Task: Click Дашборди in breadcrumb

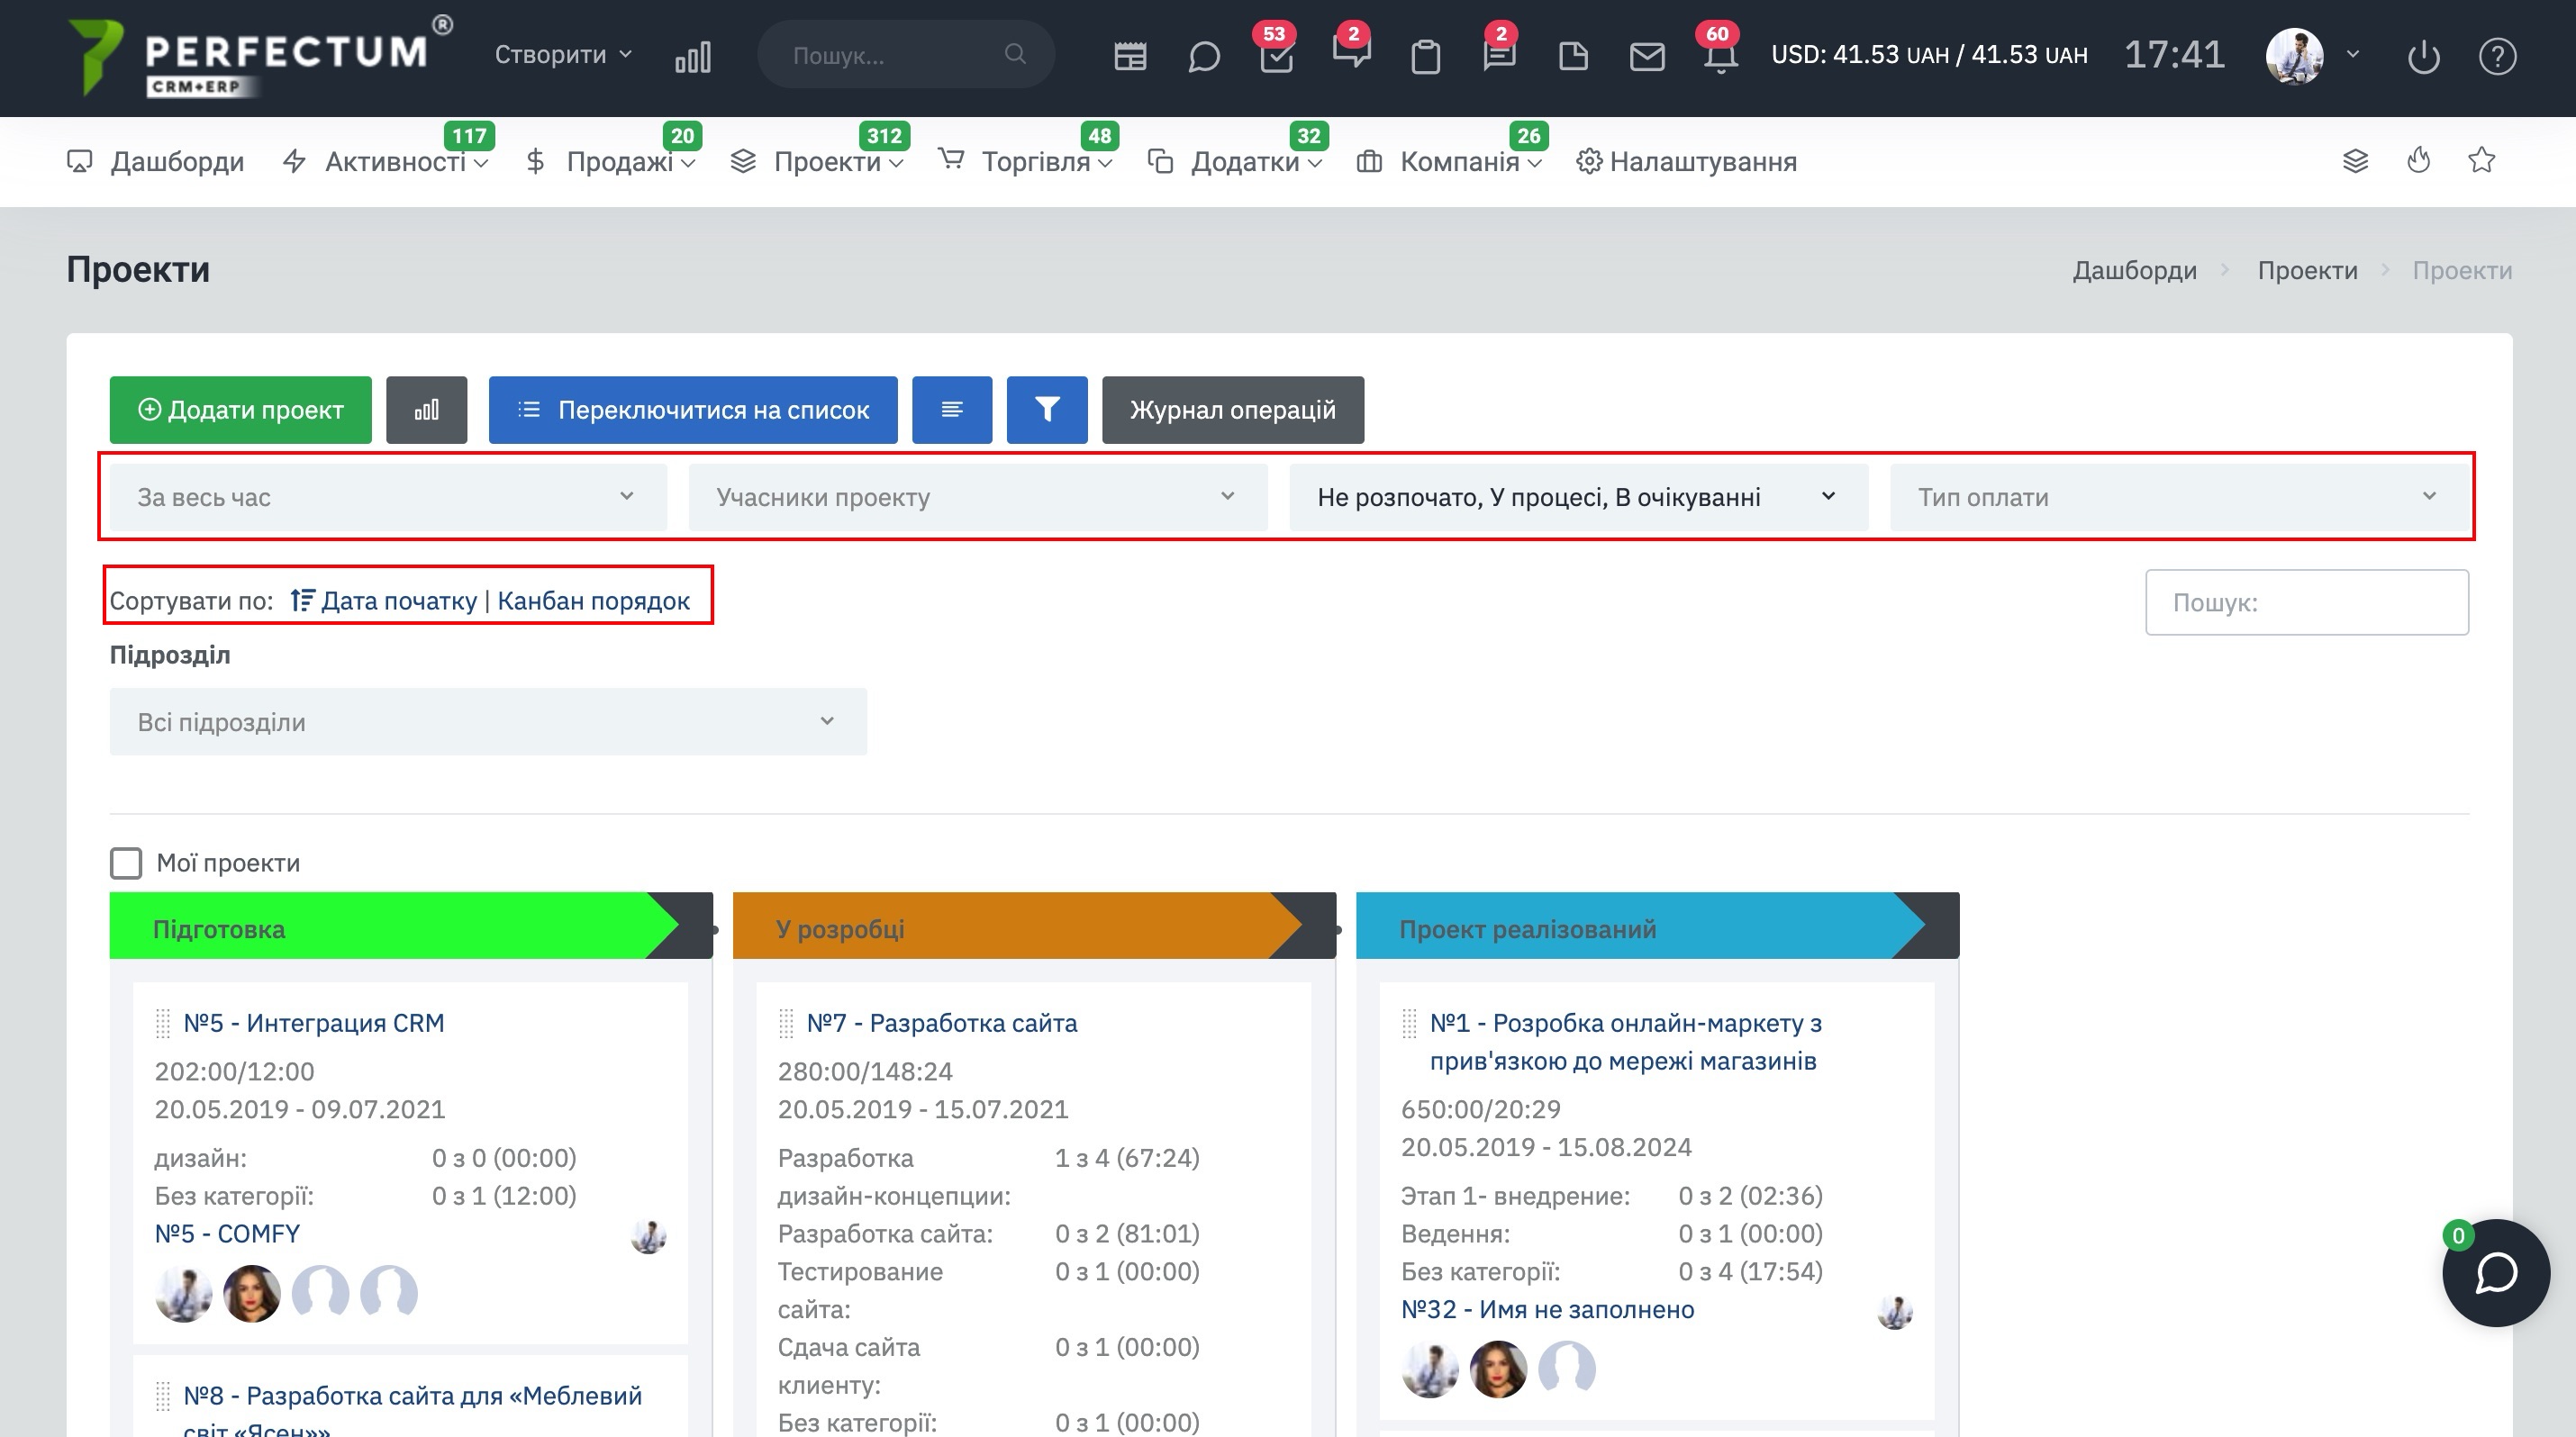Action: (x=2134, y=270)
